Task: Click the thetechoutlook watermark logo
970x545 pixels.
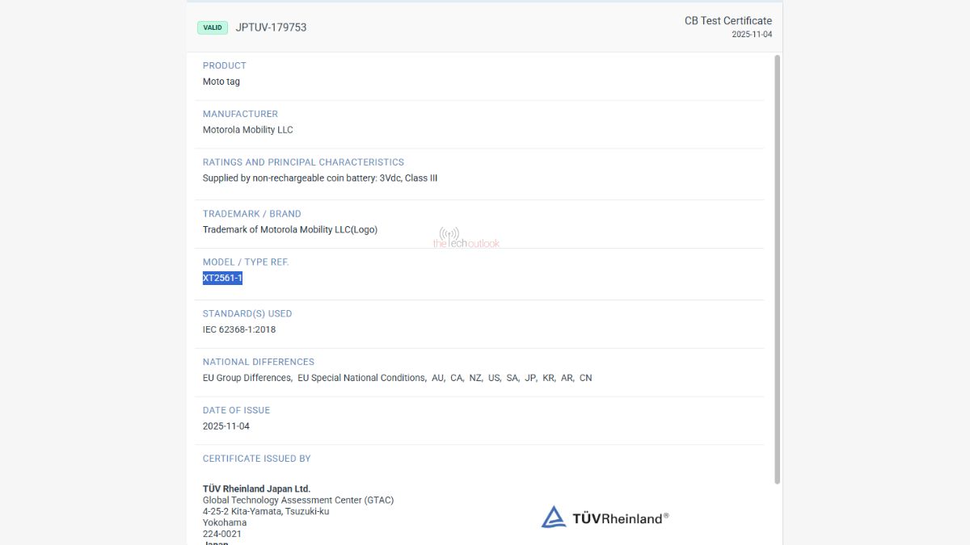Action: pyautogui.click(x=466, y=238)
